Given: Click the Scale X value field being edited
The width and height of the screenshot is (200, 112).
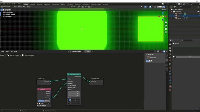Looking at the screenshot, I should click(x=74, y=100).
